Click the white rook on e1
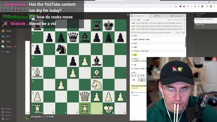 [x=85, y=108]
